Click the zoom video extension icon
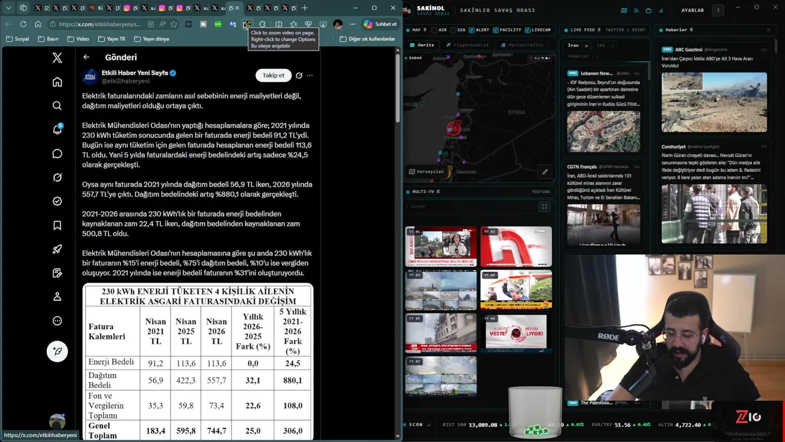 pos(247,24)
